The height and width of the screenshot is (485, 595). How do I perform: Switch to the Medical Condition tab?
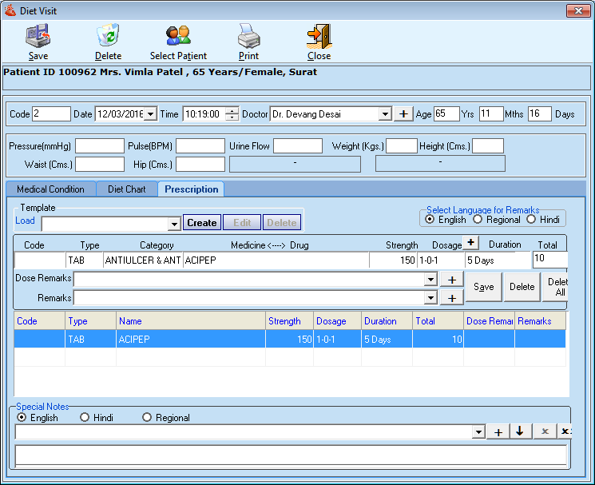click(50, 189)
